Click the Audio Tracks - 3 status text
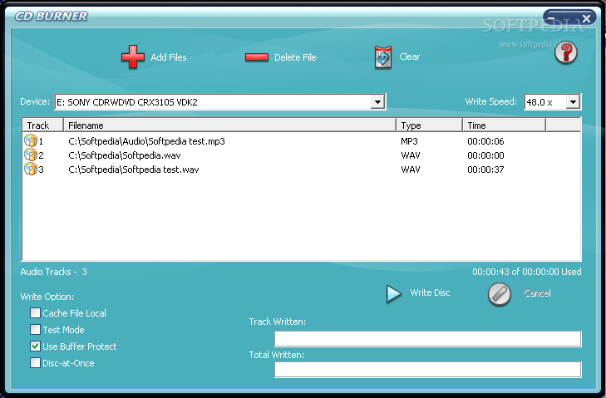Image resolution: width=606 pixels, height=398 pixels. click(x=54, y=272)
